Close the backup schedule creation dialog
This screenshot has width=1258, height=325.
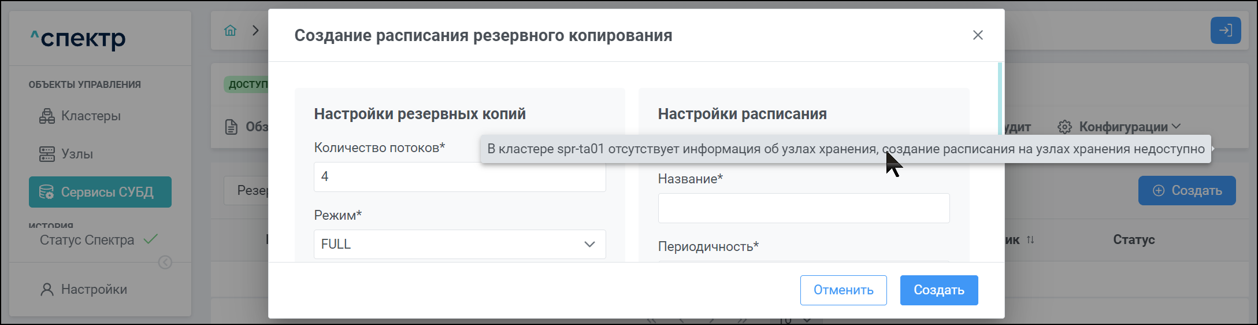pyautogui.click(x=978, y=35)
